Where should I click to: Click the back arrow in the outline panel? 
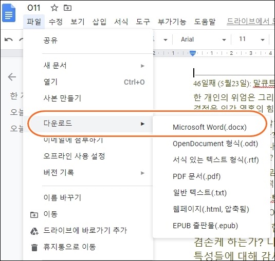12,77
